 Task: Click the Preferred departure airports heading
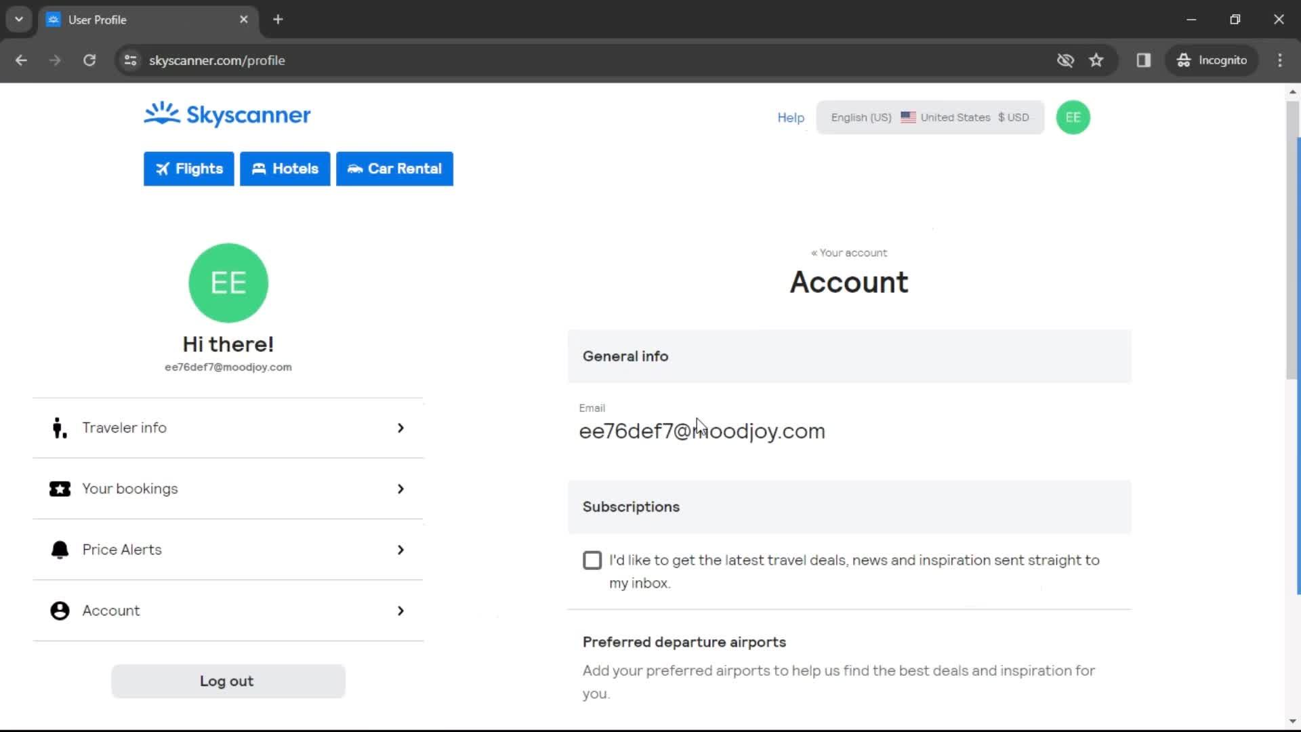(x=684, y=642)
